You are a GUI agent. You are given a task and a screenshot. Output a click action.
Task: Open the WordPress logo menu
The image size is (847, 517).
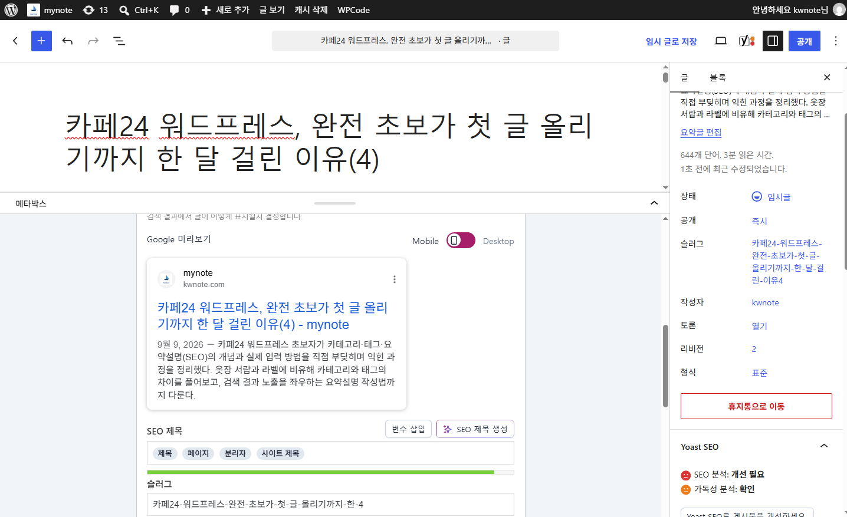(11, 10)
